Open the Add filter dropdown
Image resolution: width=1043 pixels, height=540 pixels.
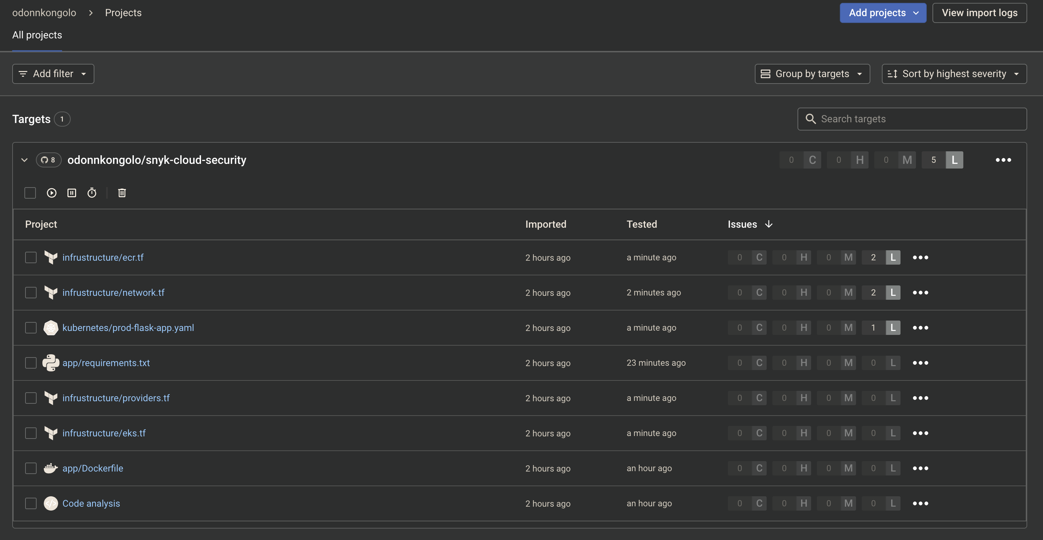pyautogui.click(x=53, y=74)
